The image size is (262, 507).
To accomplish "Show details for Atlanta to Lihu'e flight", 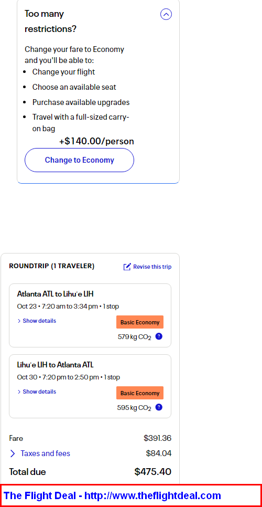I will click(x=37, y=321).
